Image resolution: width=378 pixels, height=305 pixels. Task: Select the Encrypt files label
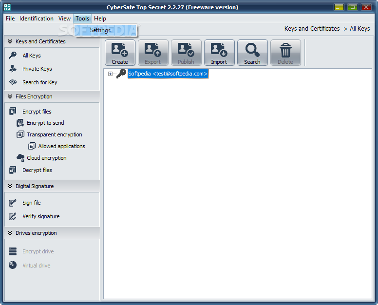[x=37, y=112]
